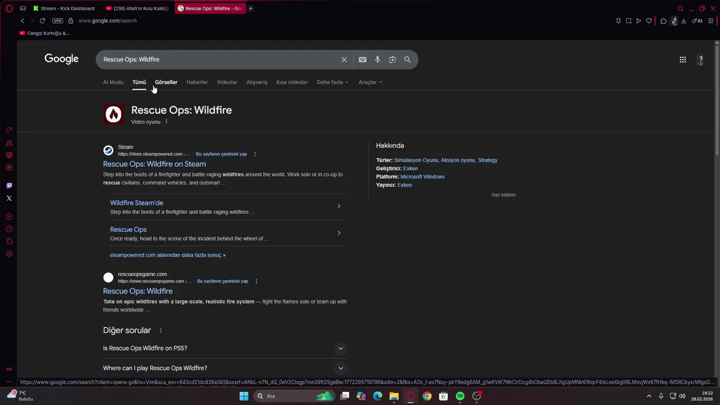Open sidebar settings gear icon
The height and width of the screenshot is (405, 720).
[9, 254]
